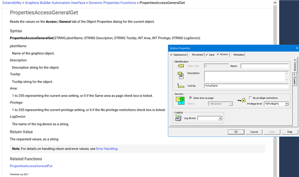Click the Security areas puzzle icon
This screenshot has width=299, height=177.
pyautogui.click(x=180, y=101)
